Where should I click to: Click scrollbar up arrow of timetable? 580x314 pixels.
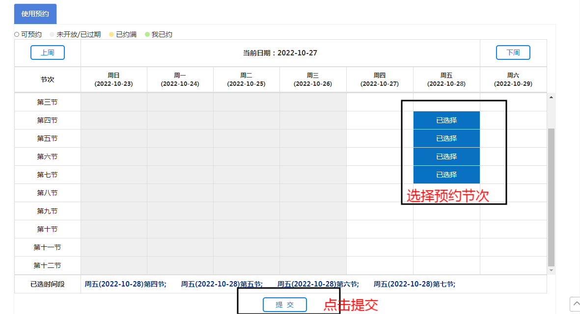click(551, 97)
